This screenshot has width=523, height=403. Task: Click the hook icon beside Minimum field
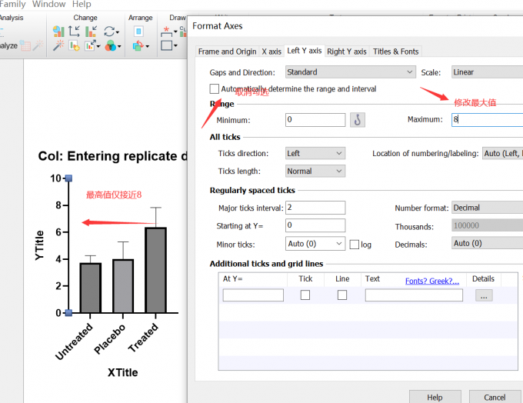pos(357,120)
